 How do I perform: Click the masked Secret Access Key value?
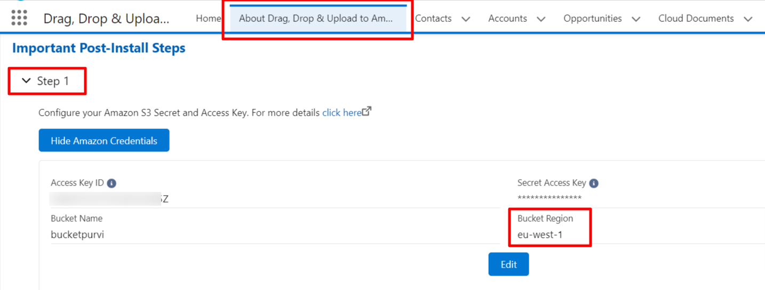(x=549, y=198)
